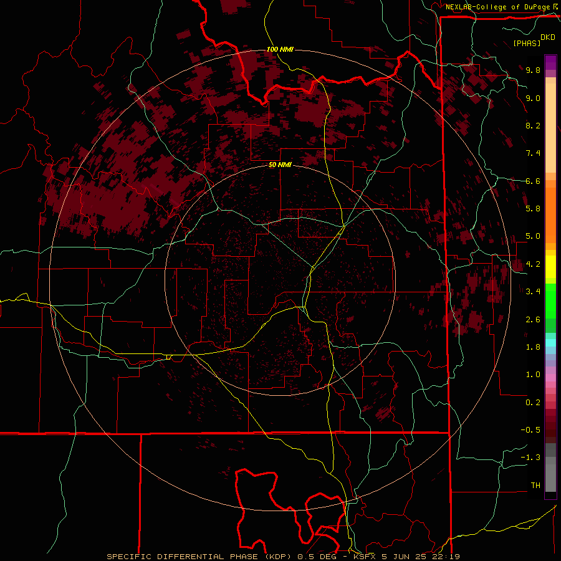Click the 4.2 scale value
The width and height of the screenshot is (561, 561).
pos(533,264)
